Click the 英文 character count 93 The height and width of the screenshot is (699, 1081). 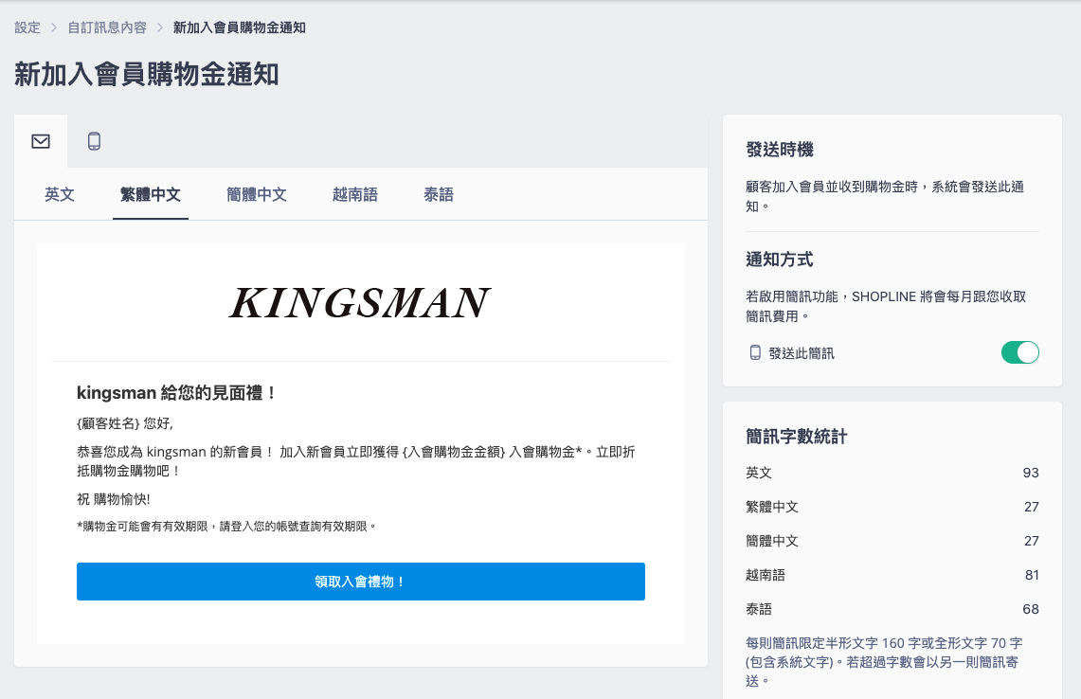(x=1031, y=473)
